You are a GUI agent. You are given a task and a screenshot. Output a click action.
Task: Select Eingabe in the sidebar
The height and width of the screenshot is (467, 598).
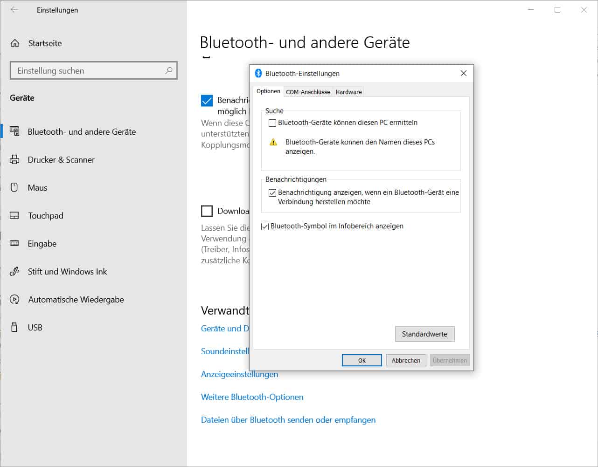click(x=93, y=243)
